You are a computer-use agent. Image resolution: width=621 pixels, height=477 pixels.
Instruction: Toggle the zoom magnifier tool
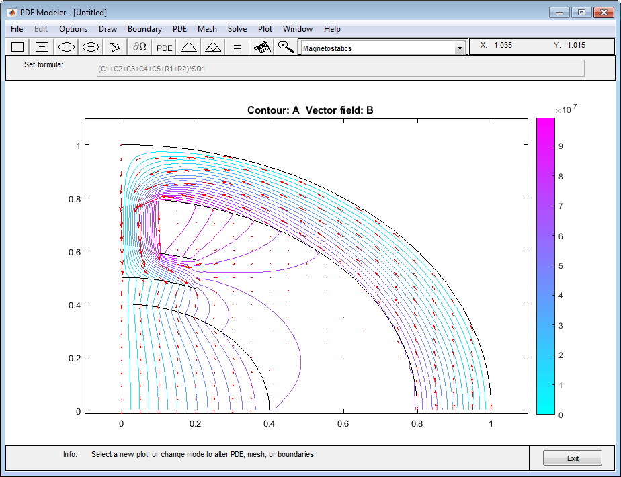point(286,47)
